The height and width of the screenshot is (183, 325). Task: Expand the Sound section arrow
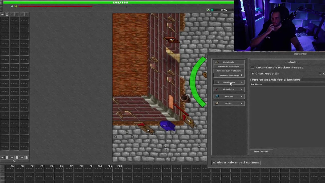click(242, 96)
